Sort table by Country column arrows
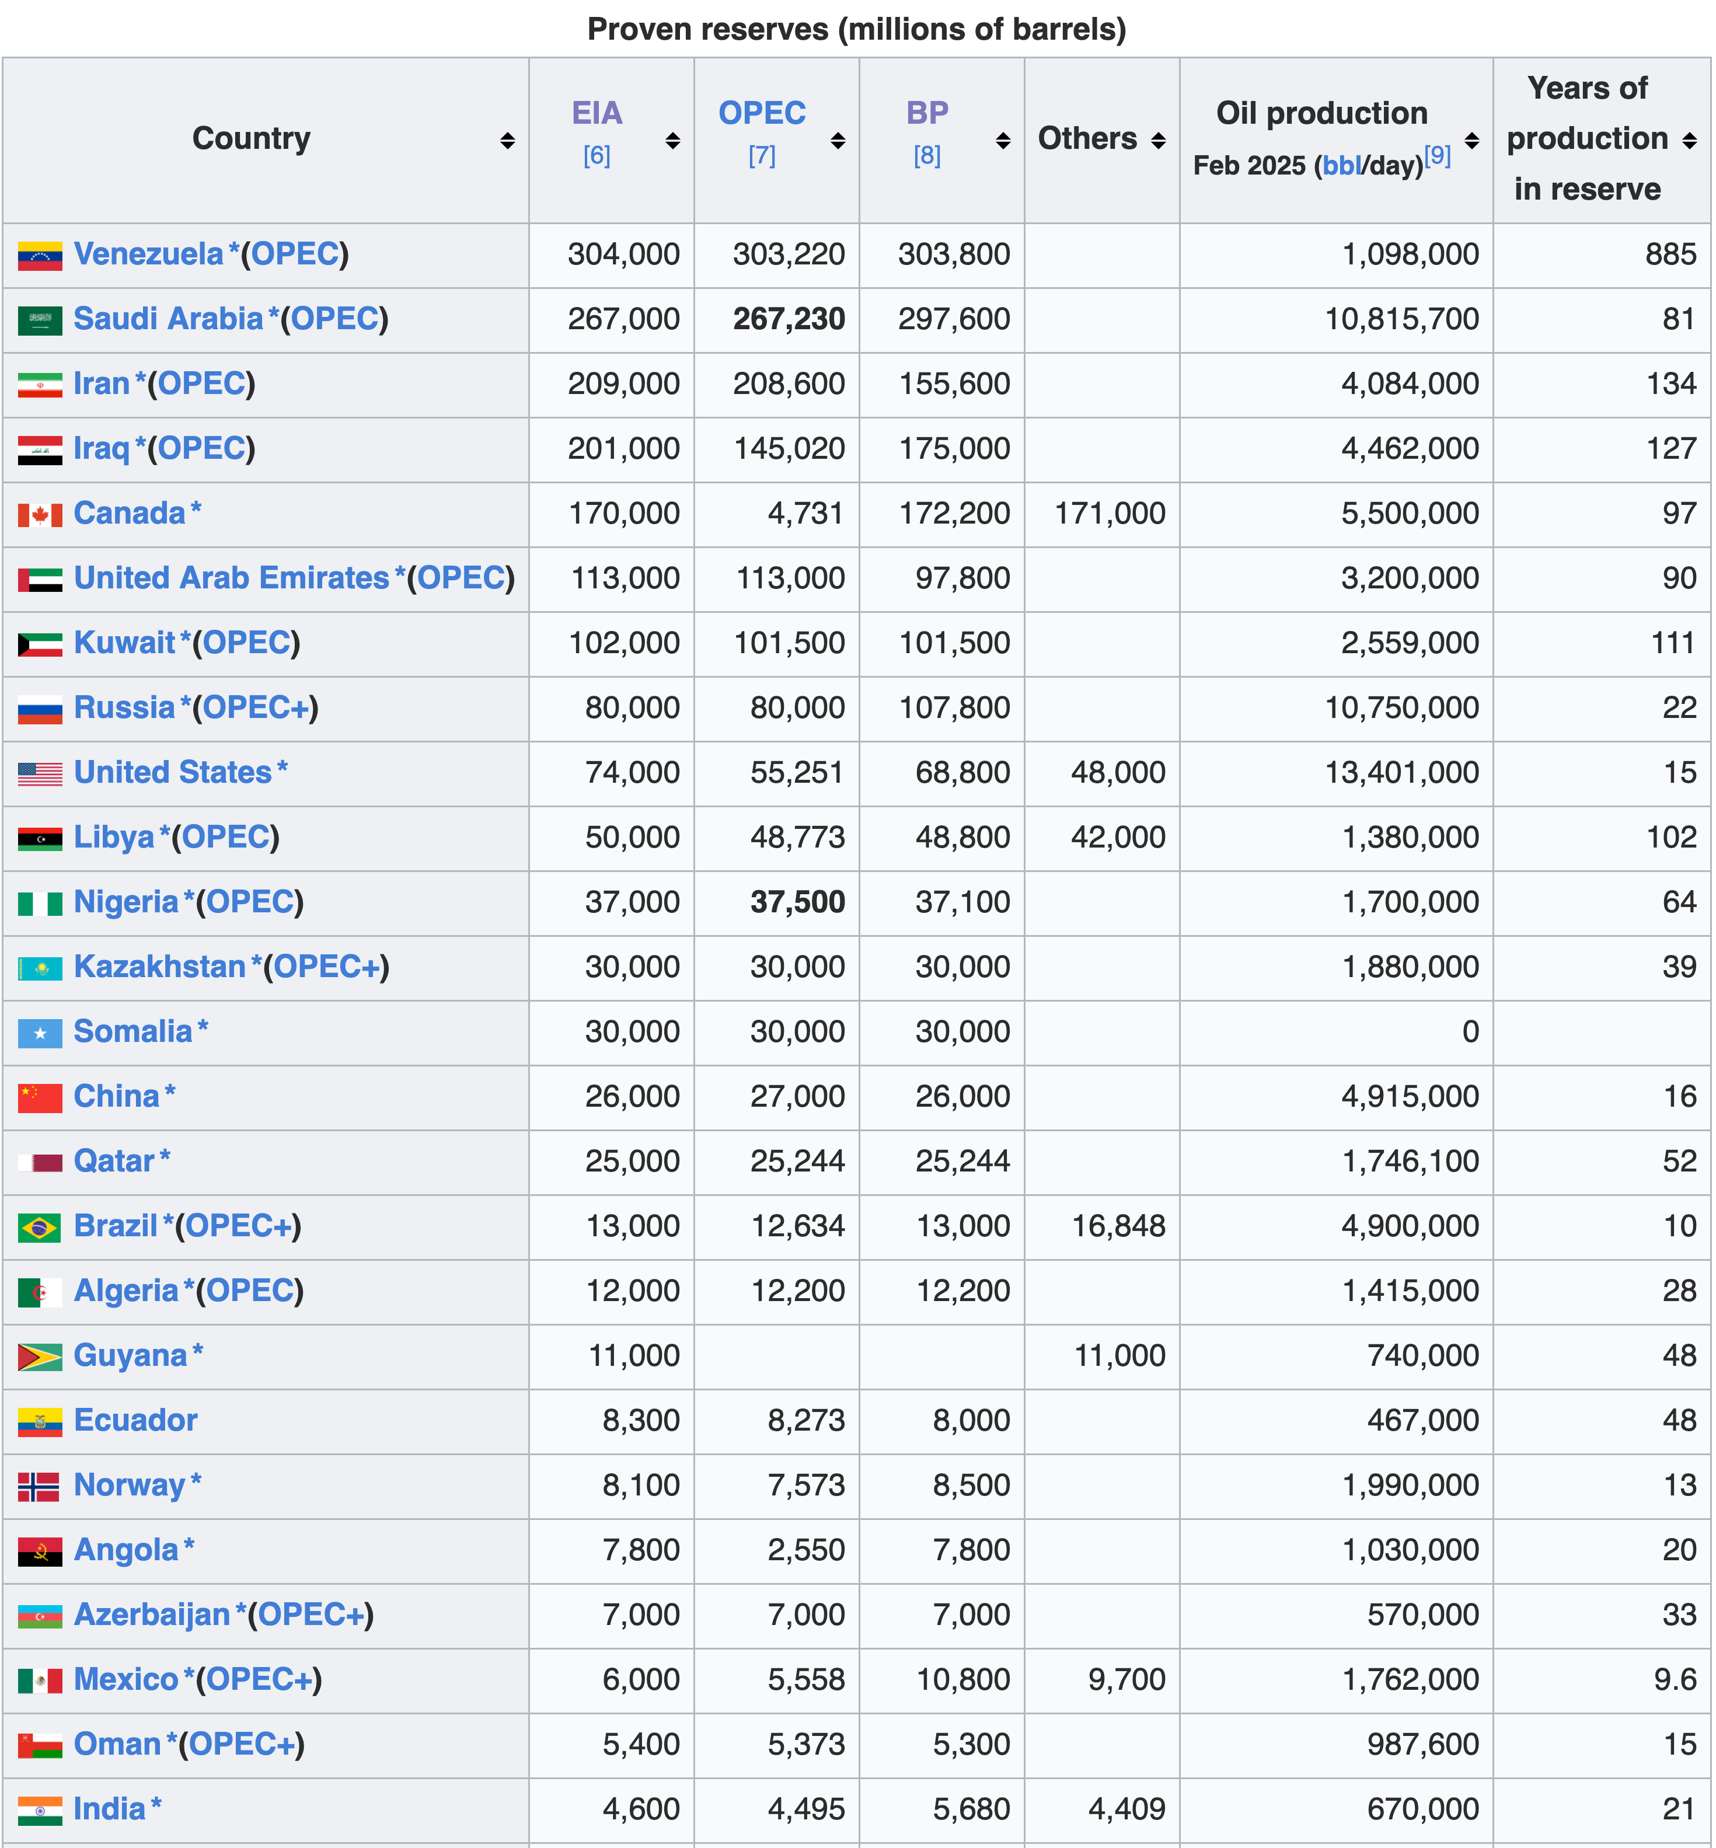The image size is (1716, 1848). pyautogui.click(x=507, y=140)
